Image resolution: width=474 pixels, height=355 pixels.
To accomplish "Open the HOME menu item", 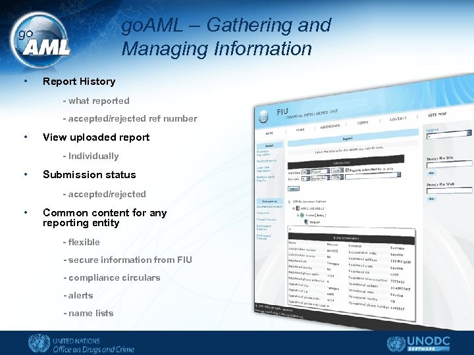I will coord(269,133).
